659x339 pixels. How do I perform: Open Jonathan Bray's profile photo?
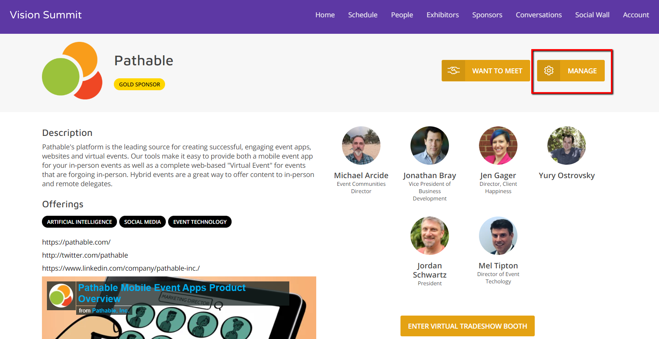[429, 146]
